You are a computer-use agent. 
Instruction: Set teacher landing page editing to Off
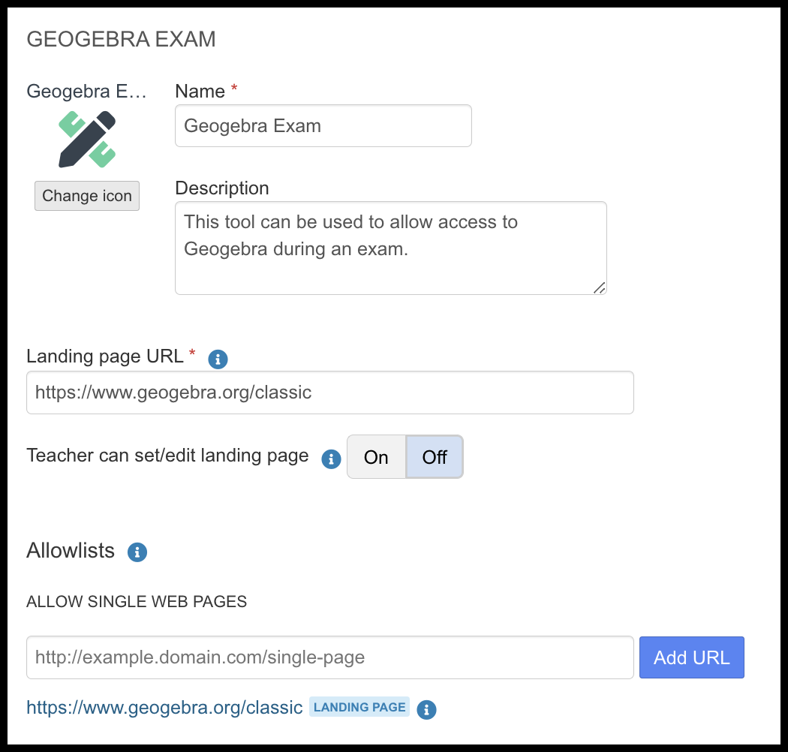[x=435, y=457]
